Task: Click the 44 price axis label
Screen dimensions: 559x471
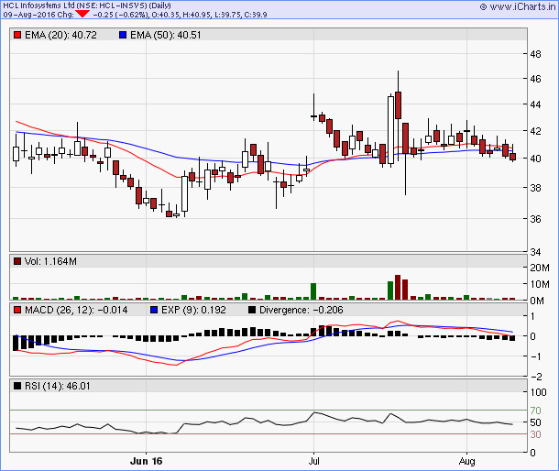Action: pyautogui.click(x=535, y=104)
